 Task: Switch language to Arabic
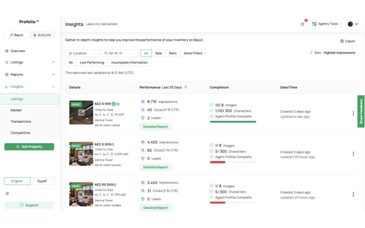[42, 181]
